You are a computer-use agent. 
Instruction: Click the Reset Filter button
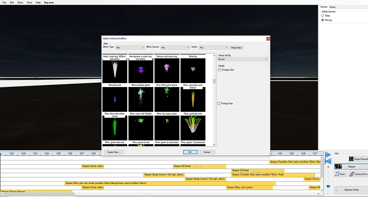pos(236,48)
